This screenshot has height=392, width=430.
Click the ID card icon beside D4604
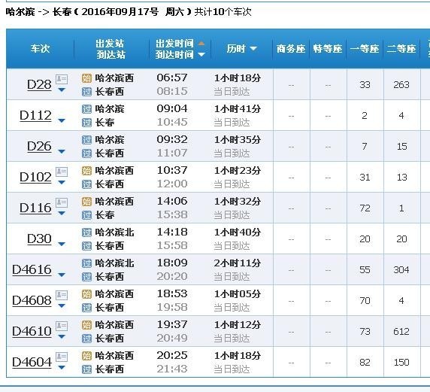(62, 357)
